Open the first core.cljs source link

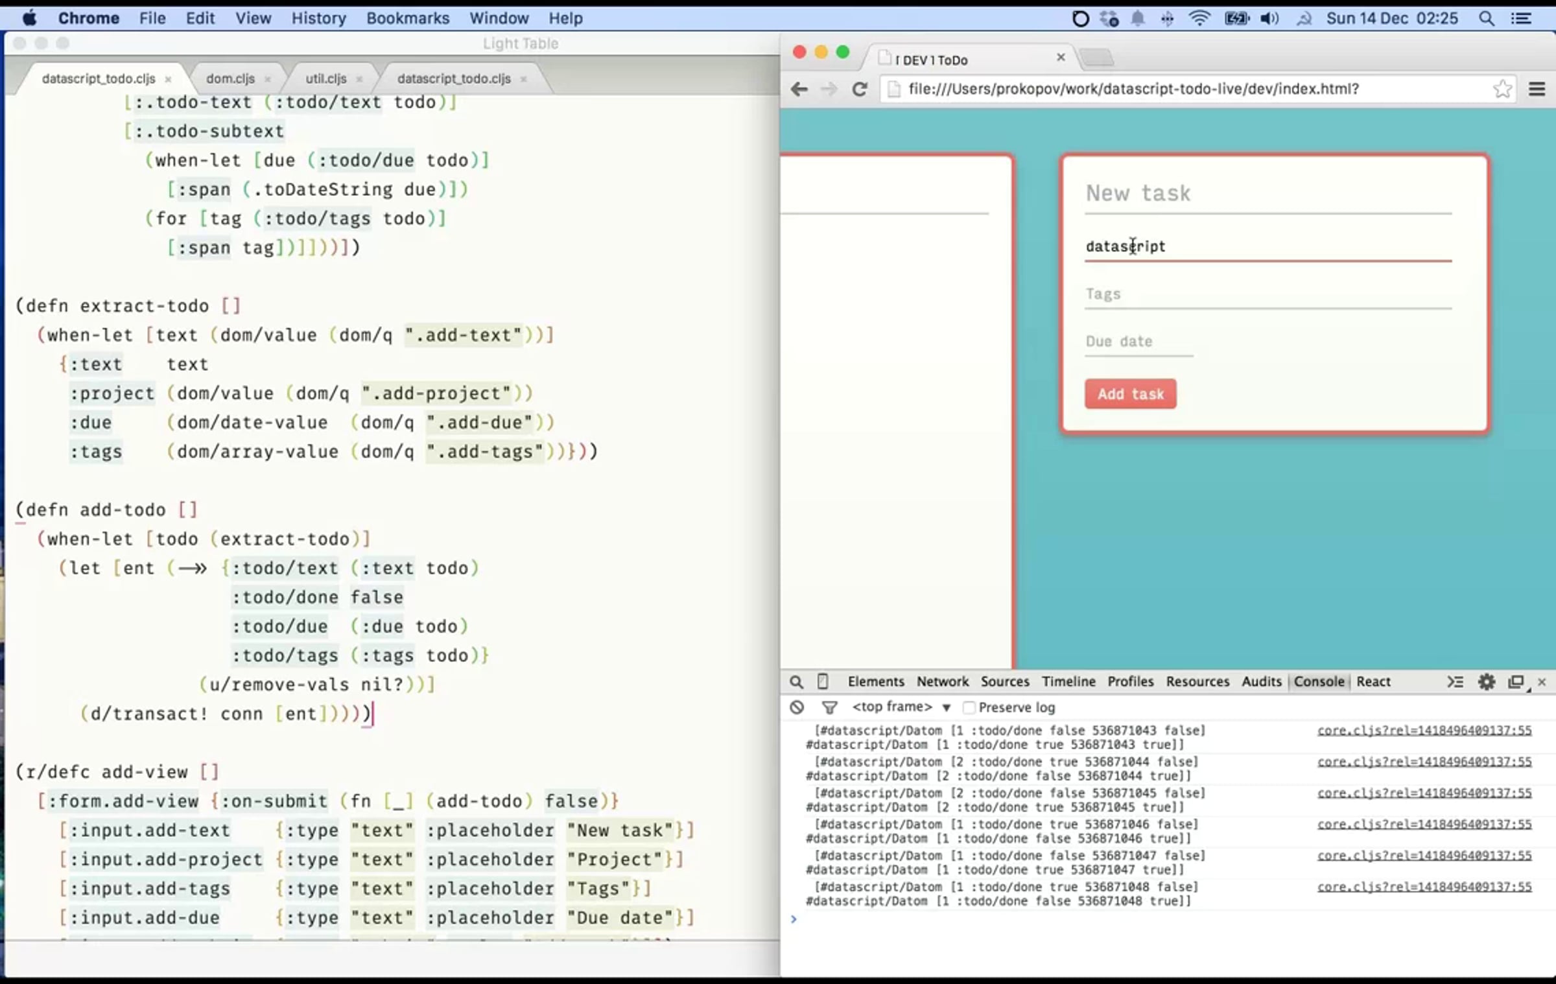(1424, 731)
